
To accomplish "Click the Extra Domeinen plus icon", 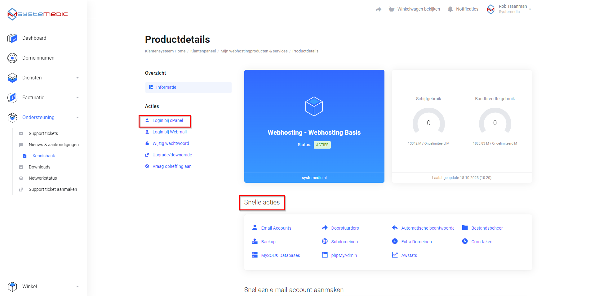I will click(395, 241).
